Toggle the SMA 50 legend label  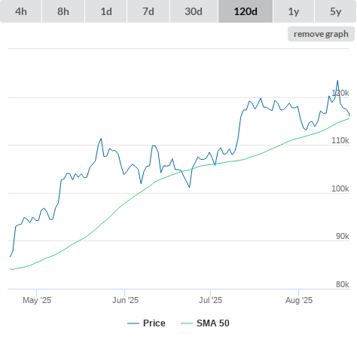[x=213, y=323]
